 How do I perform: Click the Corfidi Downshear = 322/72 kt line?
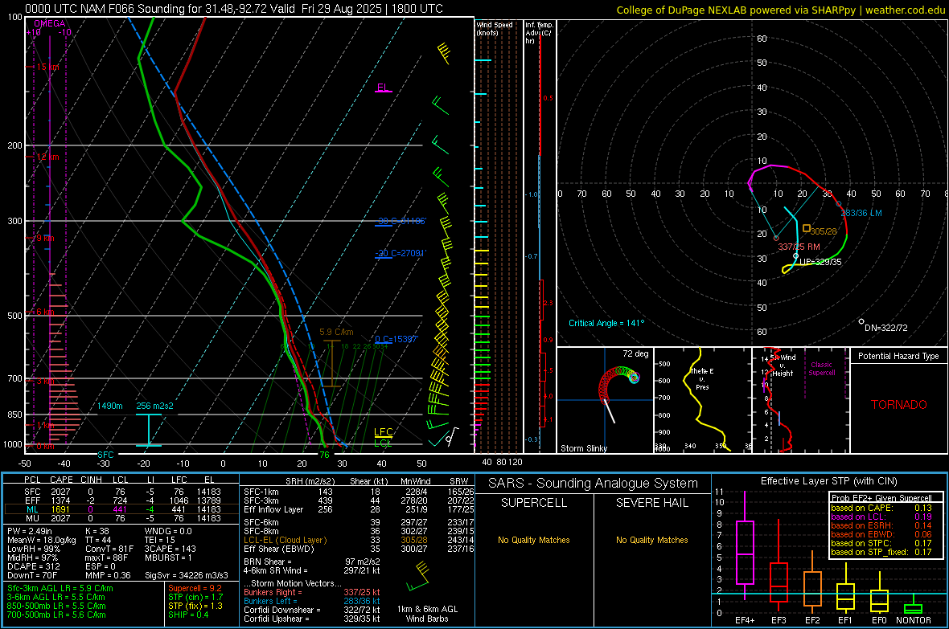coord(312,610)
